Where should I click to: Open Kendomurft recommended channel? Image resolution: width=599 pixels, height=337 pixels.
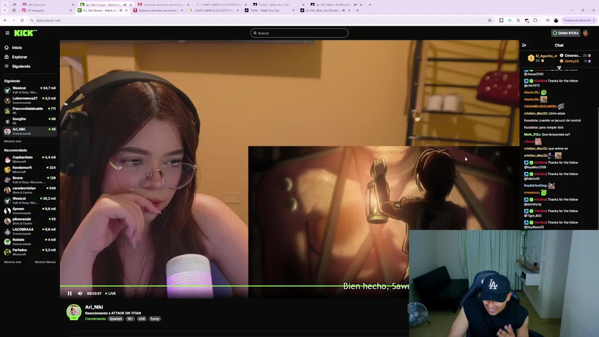point(29,169)
